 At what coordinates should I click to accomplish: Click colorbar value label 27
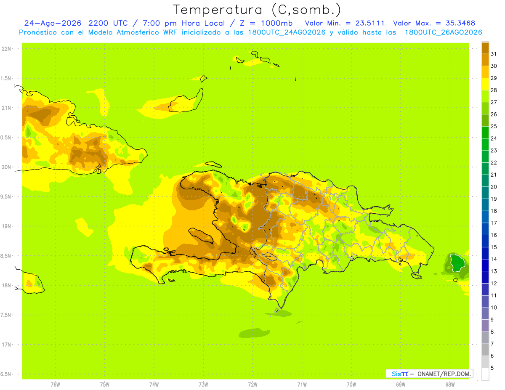[494, 102]
